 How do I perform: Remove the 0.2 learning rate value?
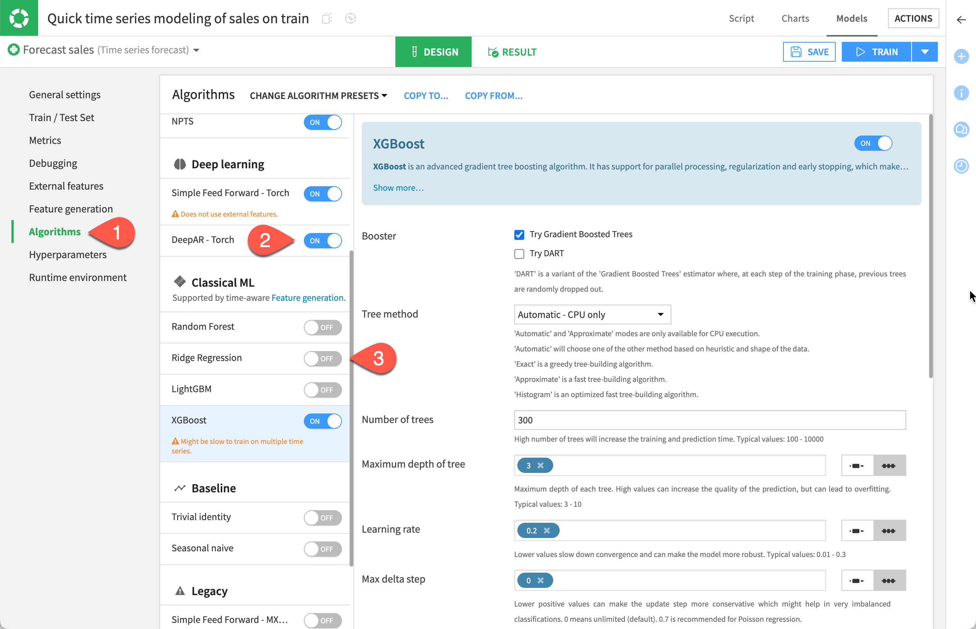pos(547,530)
